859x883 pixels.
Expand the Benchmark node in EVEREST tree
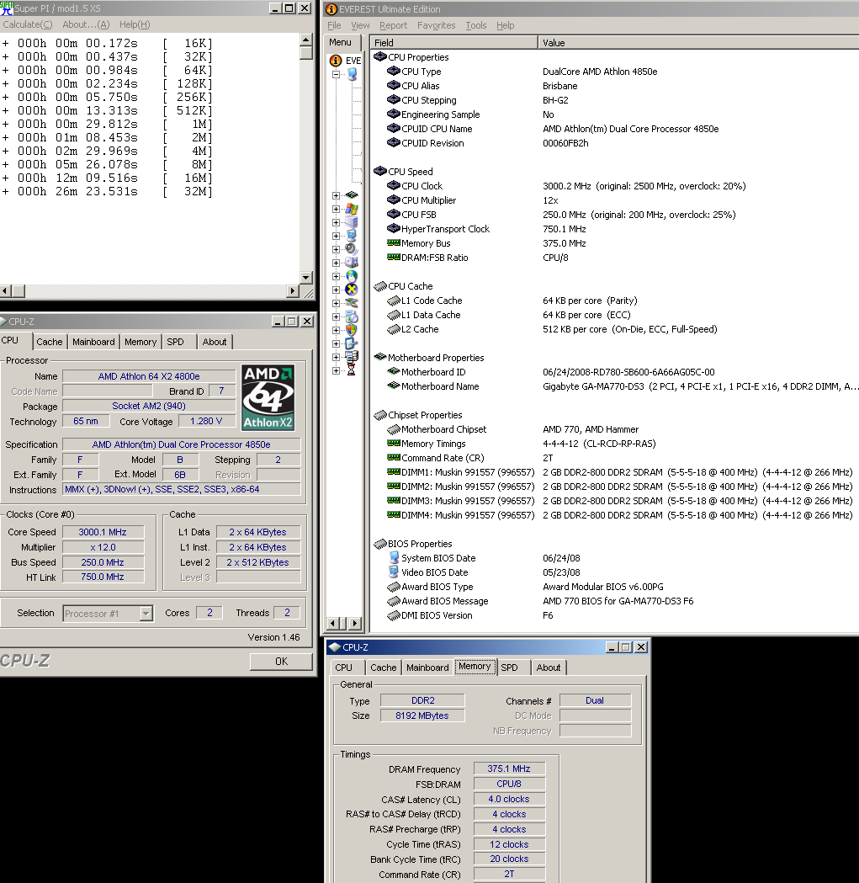(336, 370)
